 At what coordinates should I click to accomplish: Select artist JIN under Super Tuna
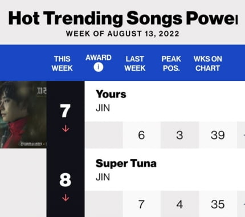coord(103,177)
